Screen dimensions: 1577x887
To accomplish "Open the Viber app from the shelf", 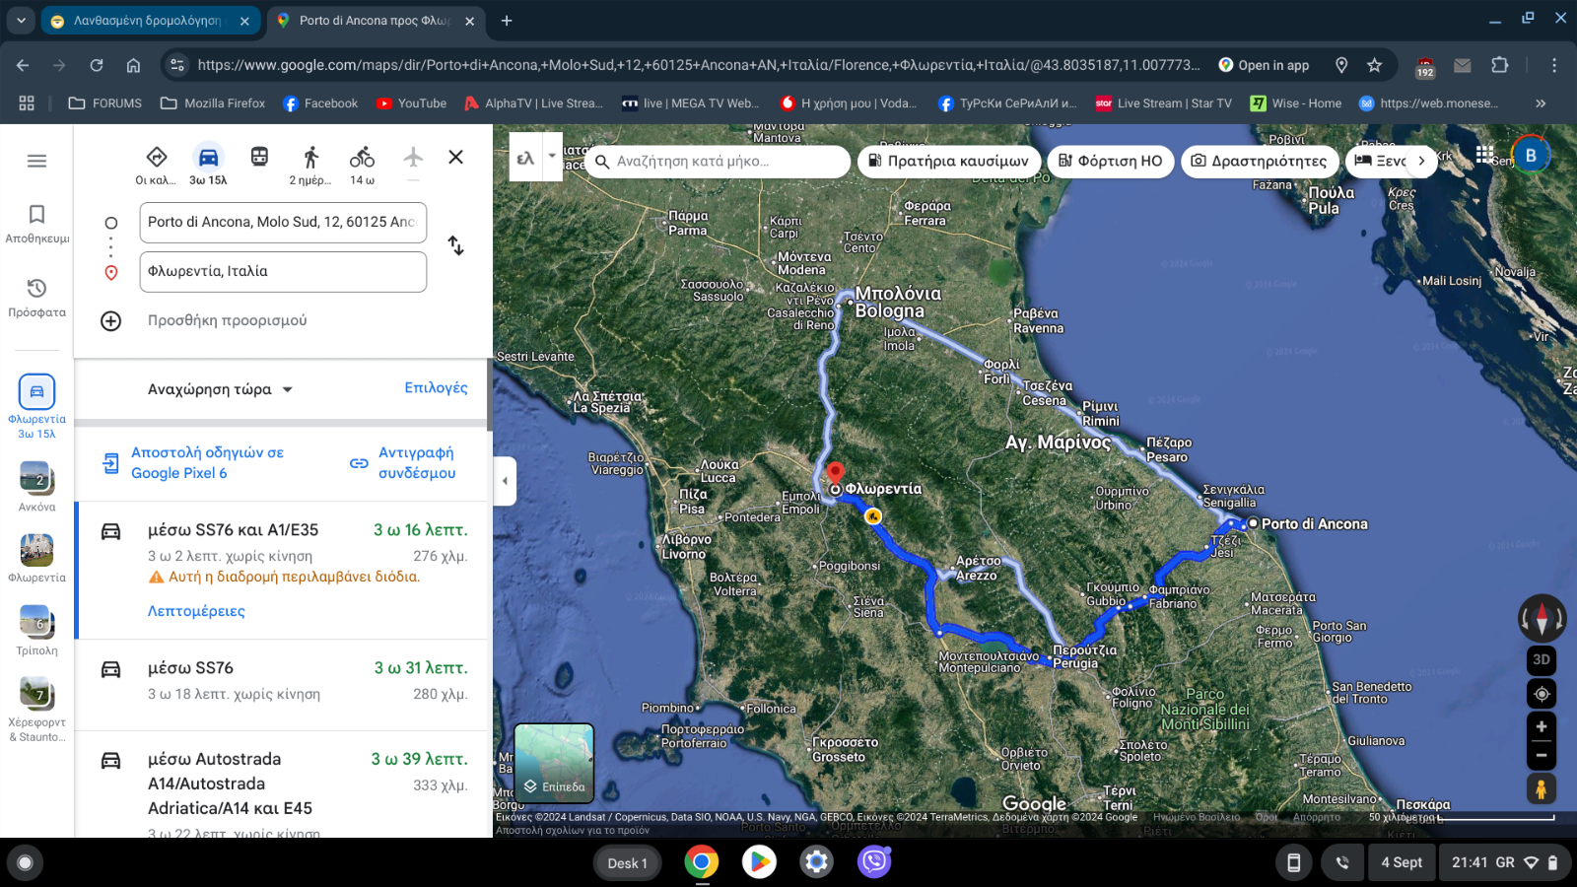I will [x=874, y=862].
